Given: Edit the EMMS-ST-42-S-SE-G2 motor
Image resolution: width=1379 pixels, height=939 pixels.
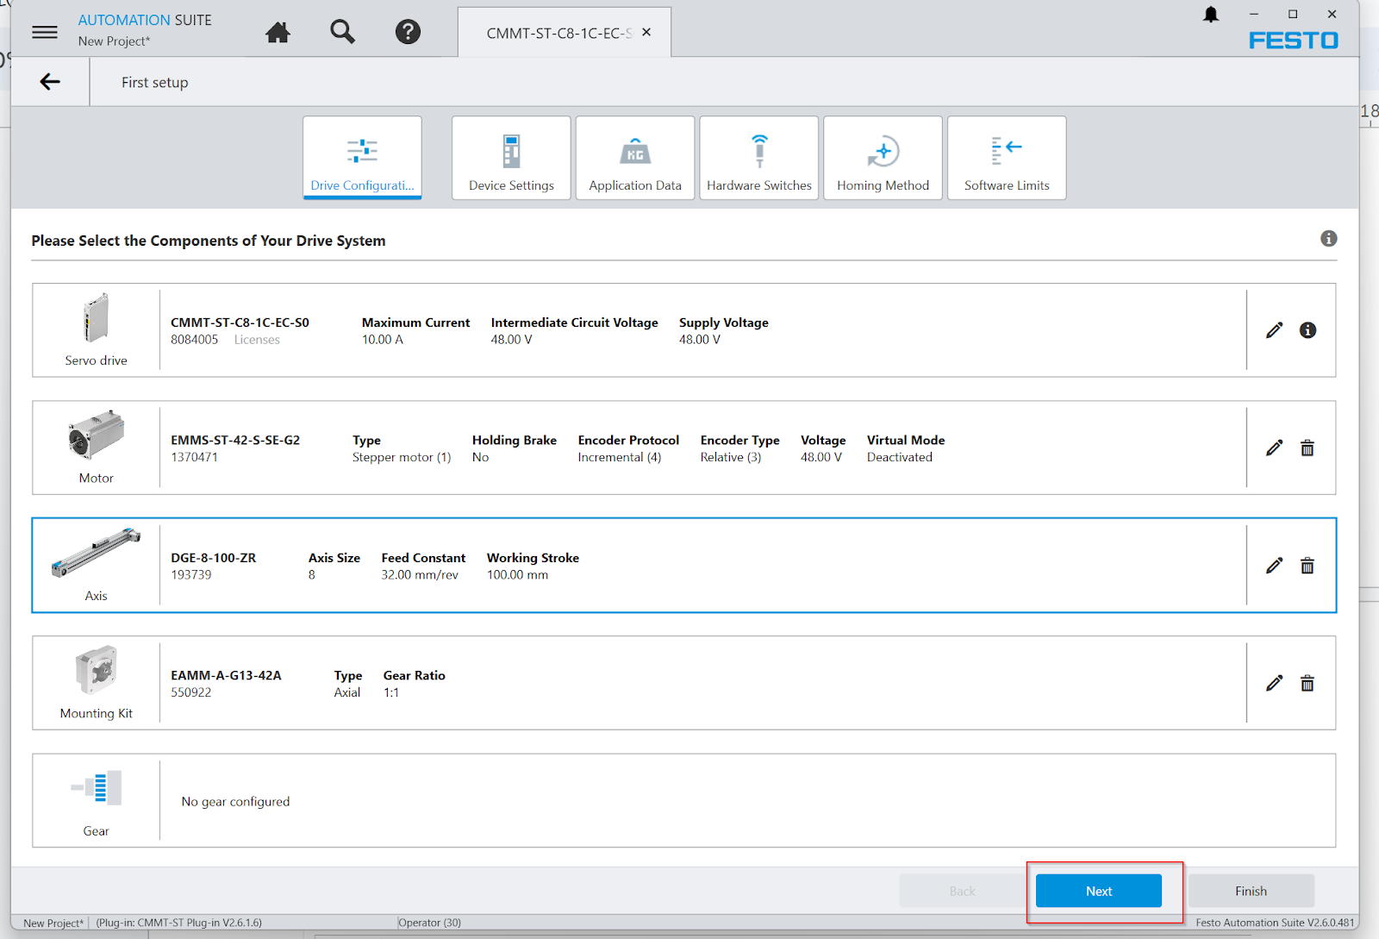Looking at the screenshot, I should (1274, 448).
